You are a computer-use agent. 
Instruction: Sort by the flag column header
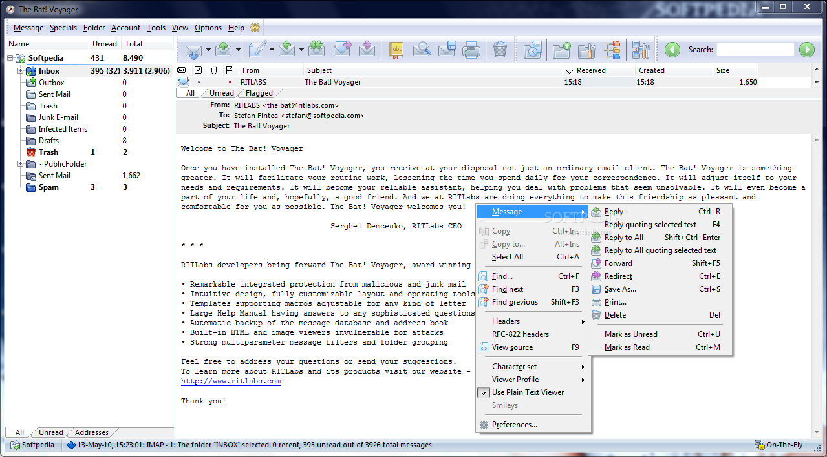click(x=229, y=70)
